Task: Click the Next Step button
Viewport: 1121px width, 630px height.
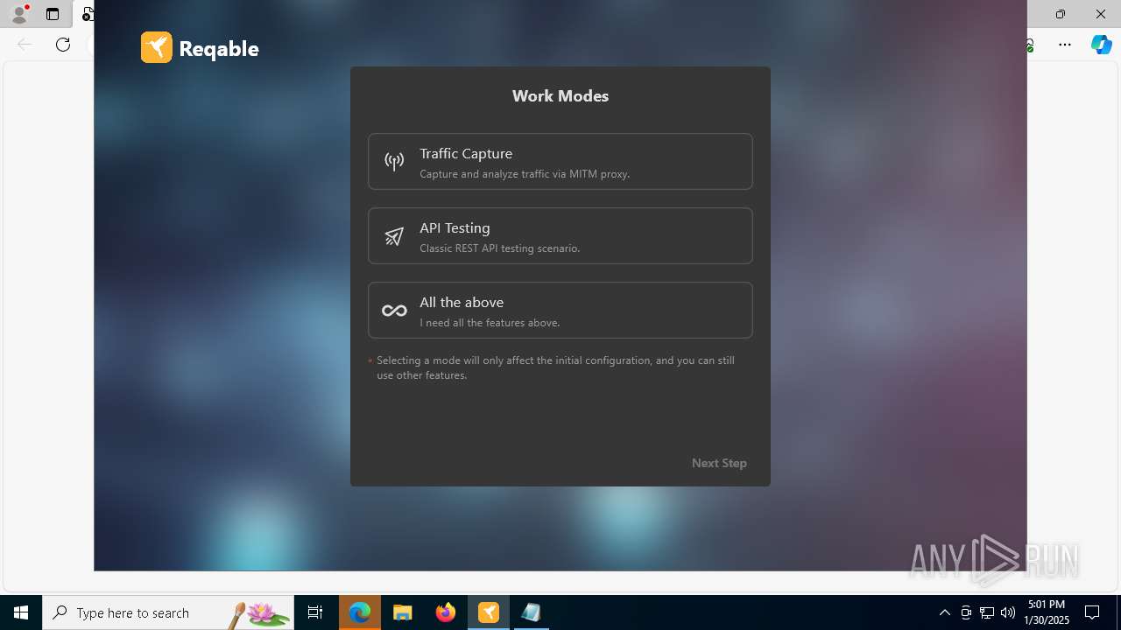Action: [719, 463]
